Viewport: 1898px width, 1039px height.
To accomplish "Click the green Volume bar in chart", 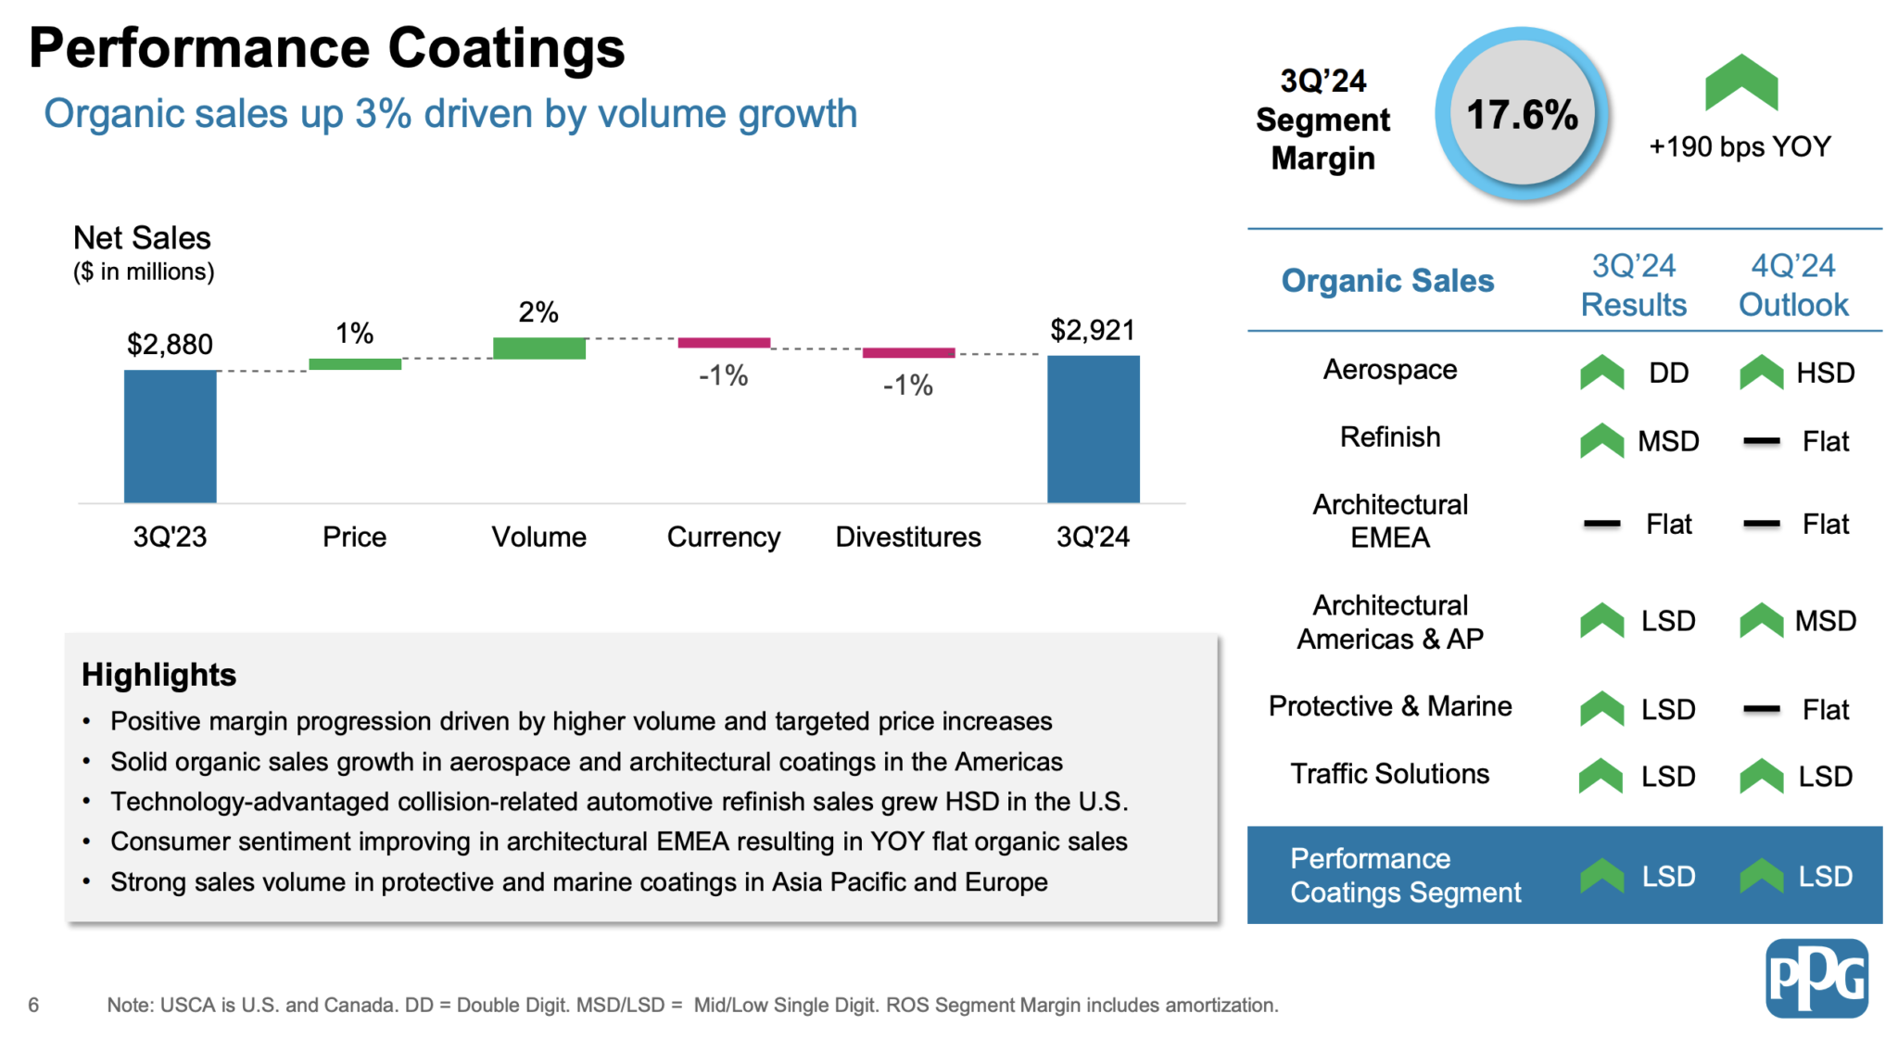I will click(x=538, y=348).
